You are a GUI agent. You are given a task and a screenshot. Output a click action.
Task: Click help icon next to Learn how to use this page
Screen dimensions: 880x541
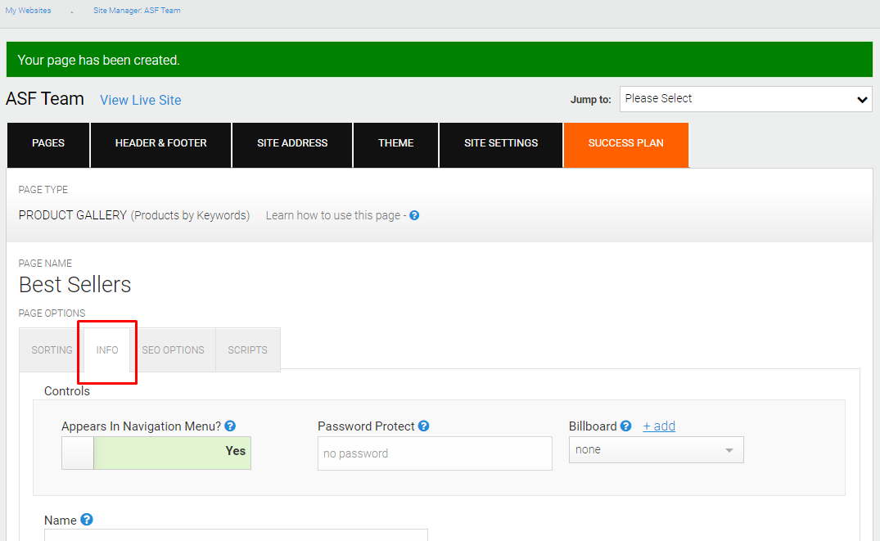point(414,215)
